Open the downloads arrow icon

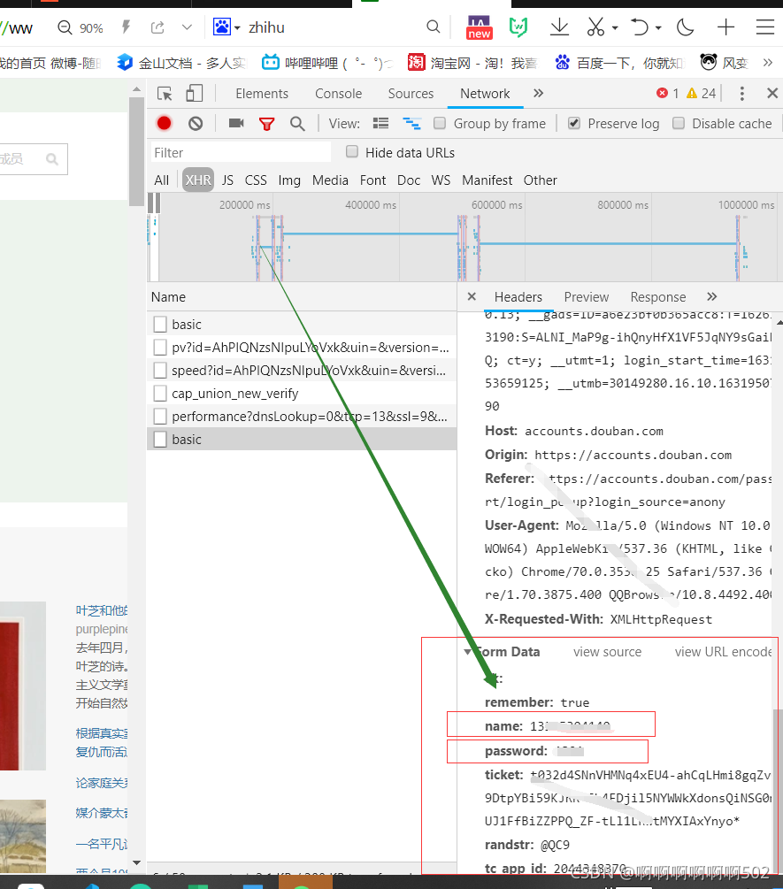point(560,27)
